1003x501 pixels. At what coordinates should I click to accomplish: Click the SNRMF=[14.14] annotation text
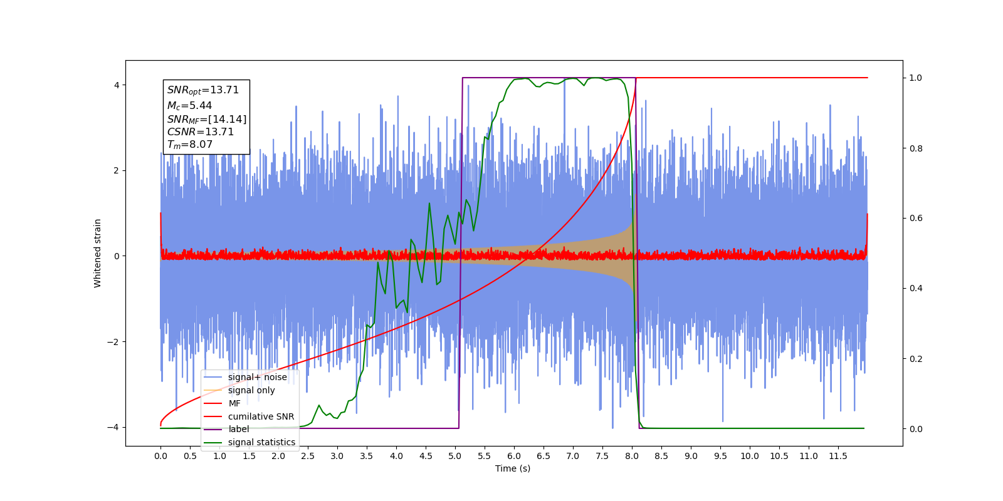pyautogui.click(x=207, y=119)
